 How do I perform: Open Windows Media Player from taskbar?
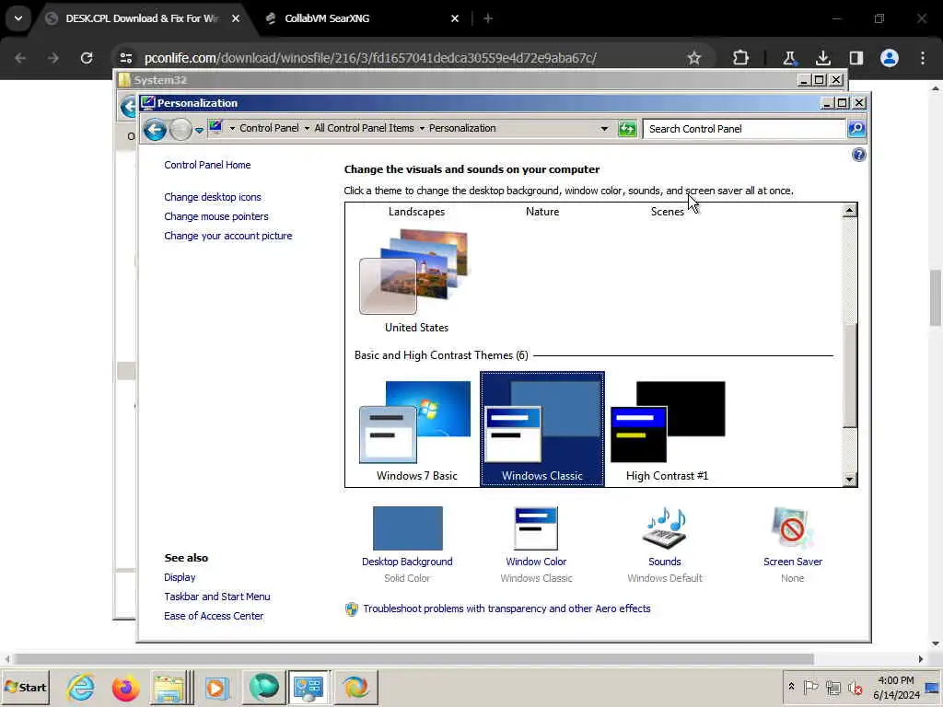(217, 687)
